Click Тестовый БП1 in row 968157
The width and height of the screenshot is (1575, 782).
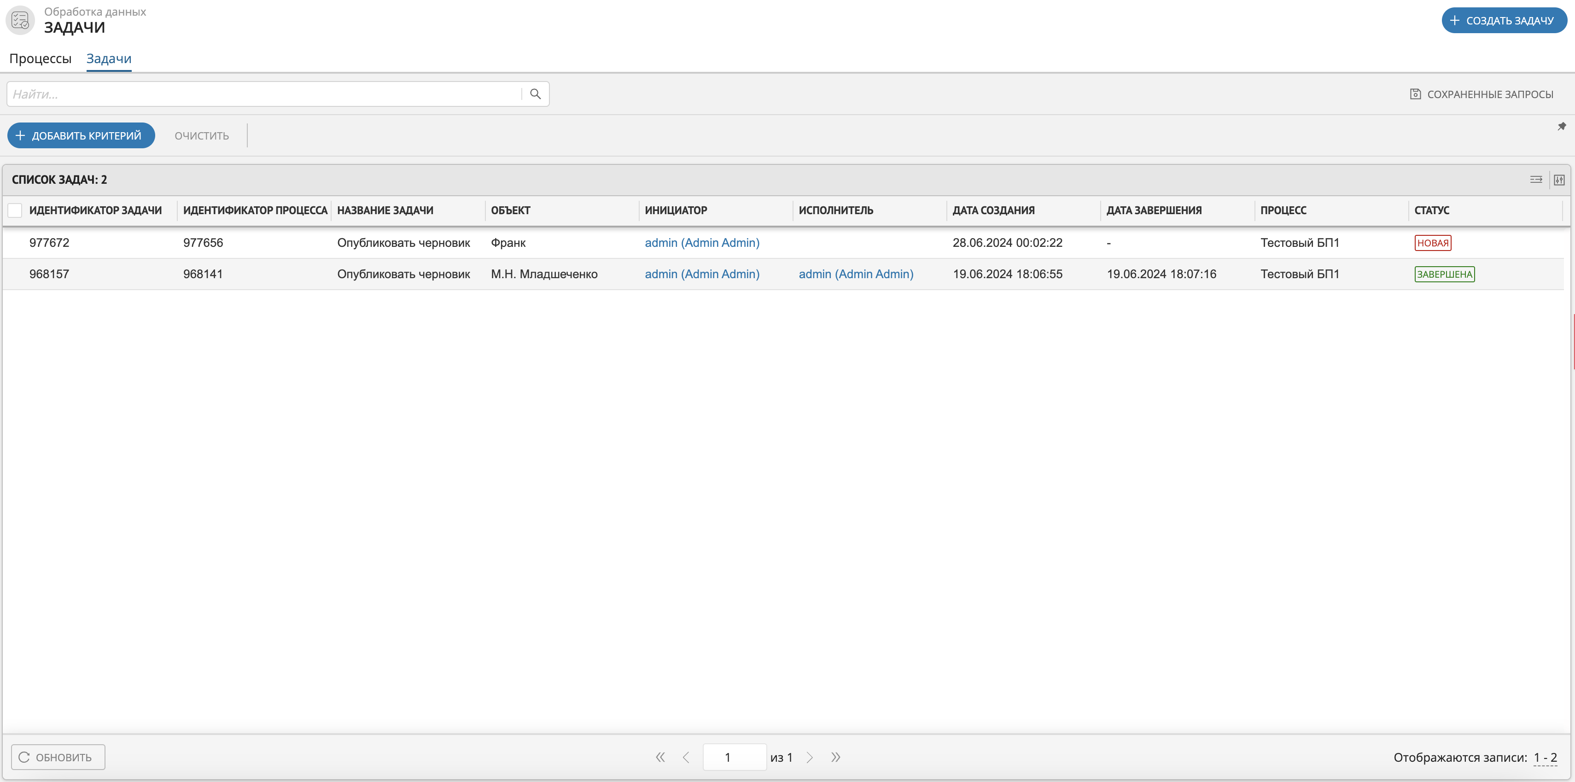click(x=1300, y=274)
